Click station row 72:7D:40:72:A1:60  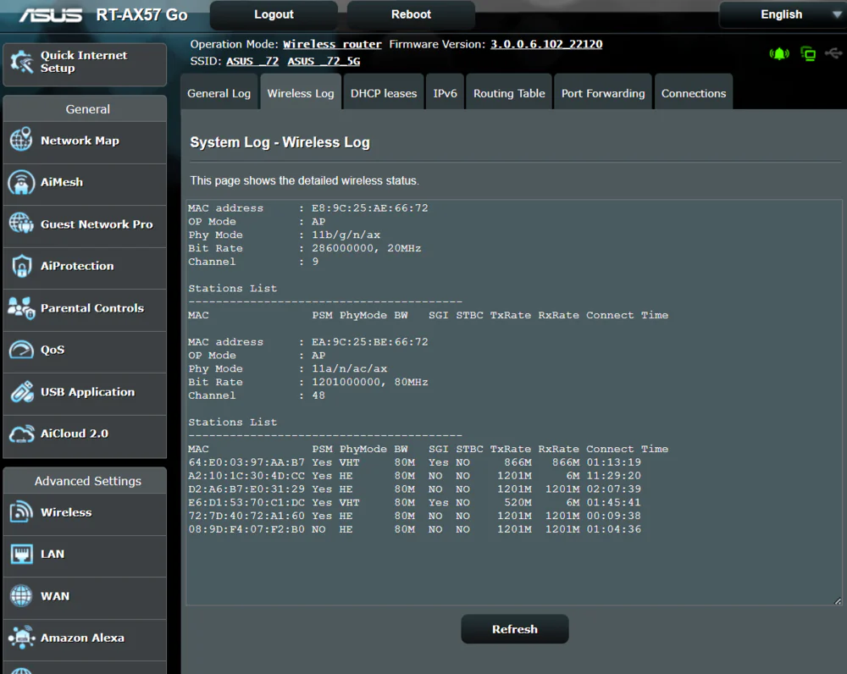coord(415,516)
